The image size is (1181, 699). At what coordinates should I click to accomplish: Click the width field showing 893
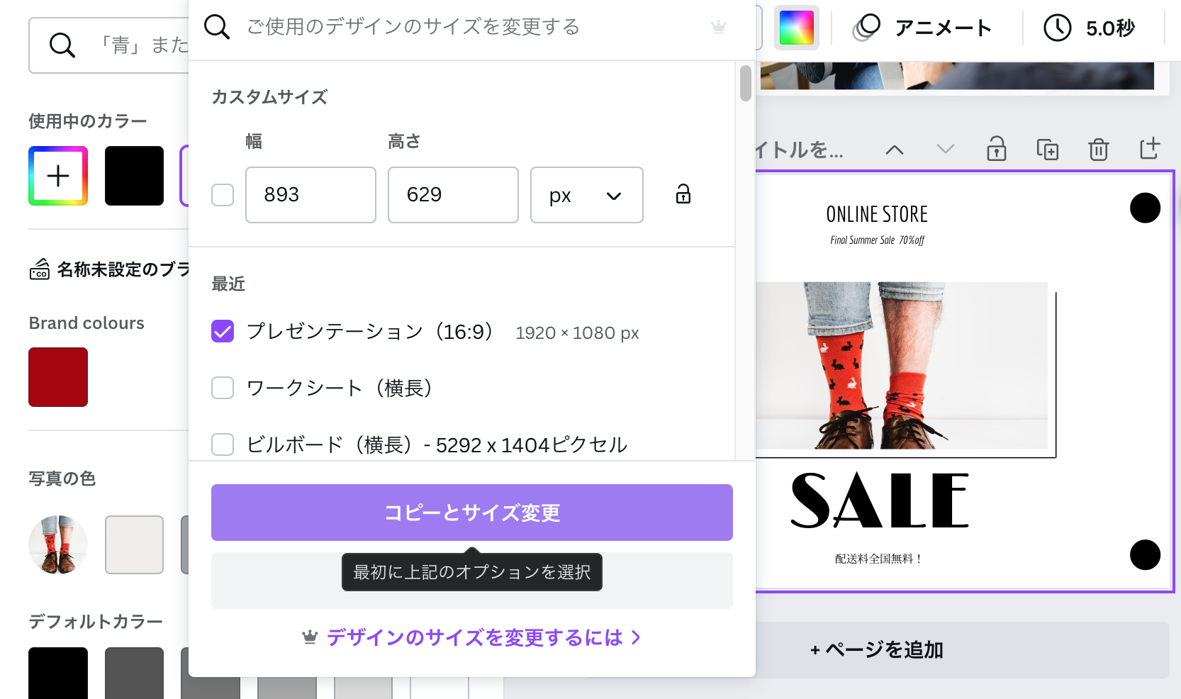click(310, 195)
